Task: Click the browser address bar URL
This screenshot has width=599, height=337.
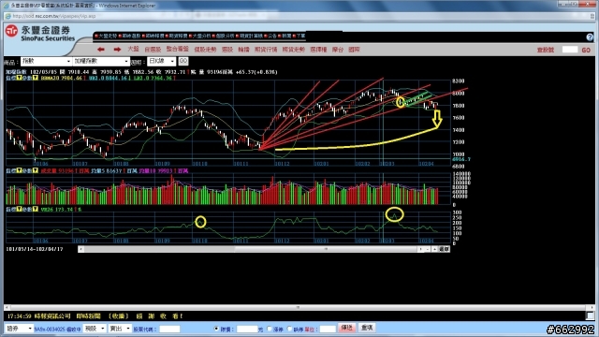Action: (x=54, y=16)
